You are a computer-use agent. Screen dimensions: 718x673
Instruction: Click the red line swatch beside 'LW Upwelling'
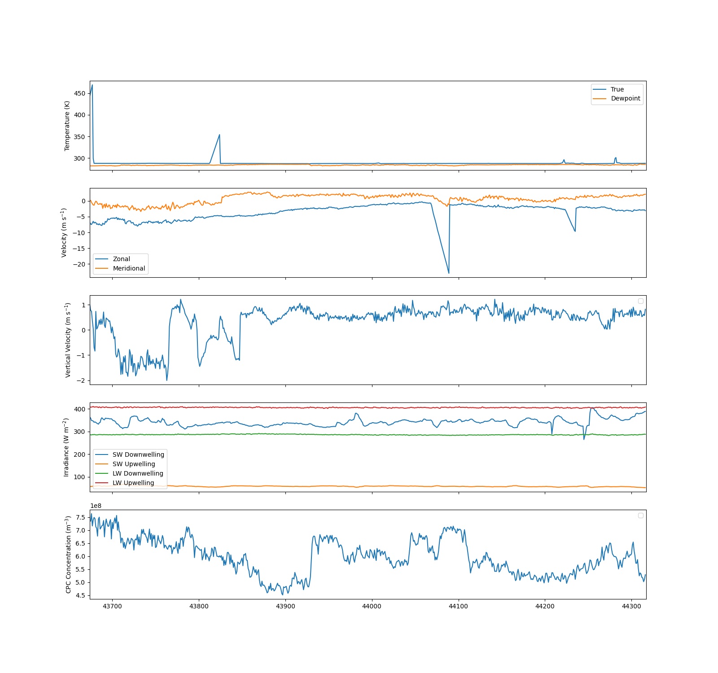tap(102, 483)
